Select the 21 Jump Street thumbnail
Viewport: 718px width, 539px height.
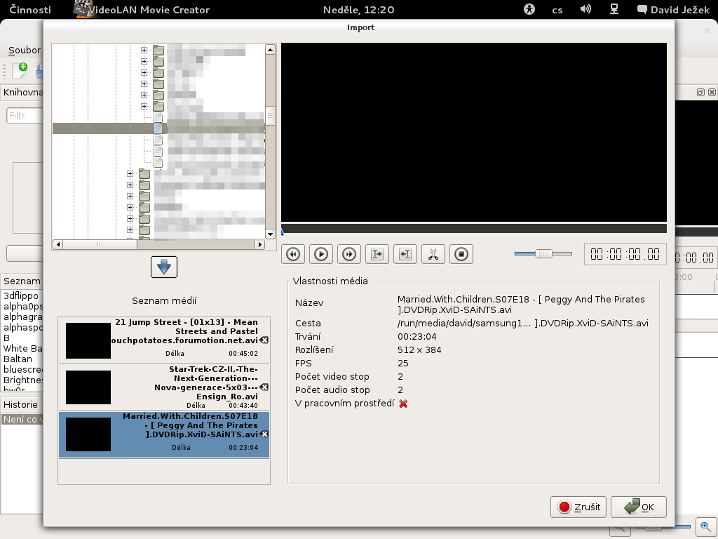(x=88, y=340)
